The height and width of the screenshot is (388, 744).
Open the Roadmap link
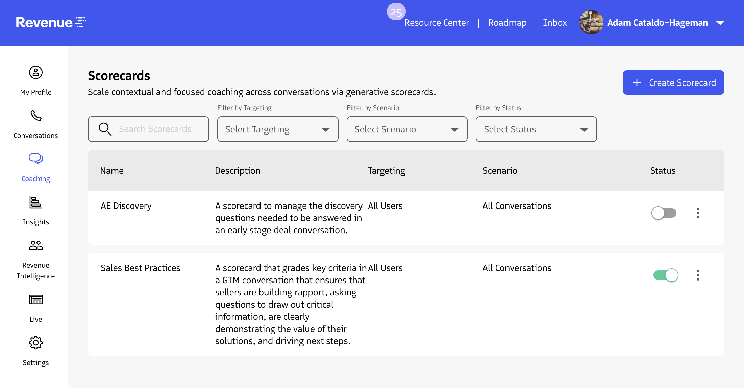point(507,23)
